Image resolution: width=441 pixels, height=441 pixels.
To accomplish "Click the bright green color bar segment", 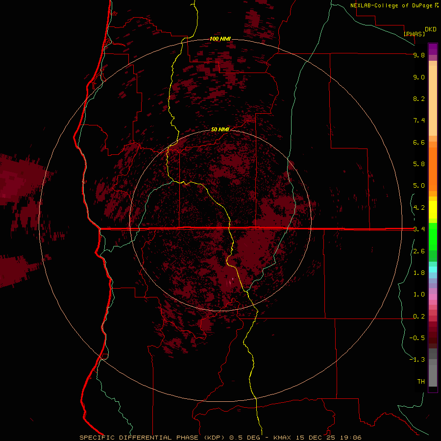I will click(433, 236).
